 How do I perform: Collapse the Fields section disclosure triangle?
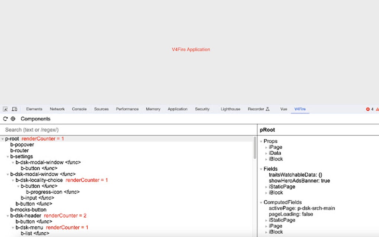pyautogui.click(x=260, y=169)
